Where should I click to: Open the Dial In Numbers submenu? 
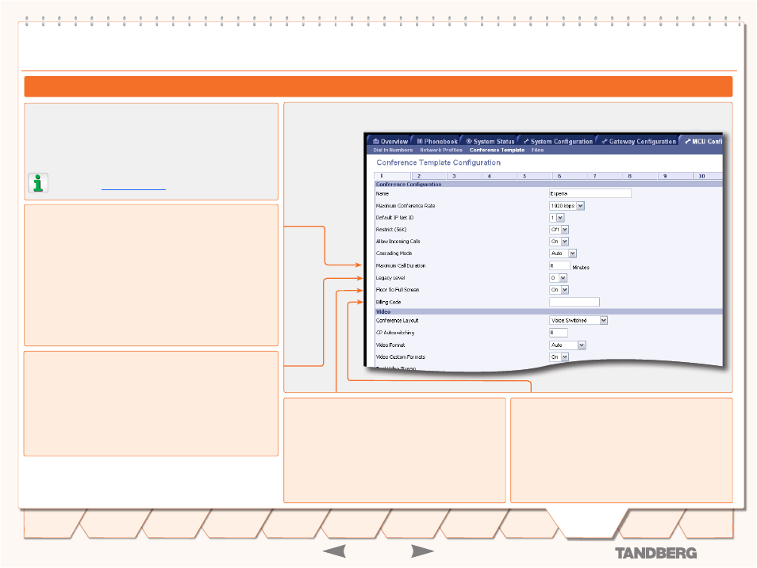pyautogui.click(x=393, y=150)
